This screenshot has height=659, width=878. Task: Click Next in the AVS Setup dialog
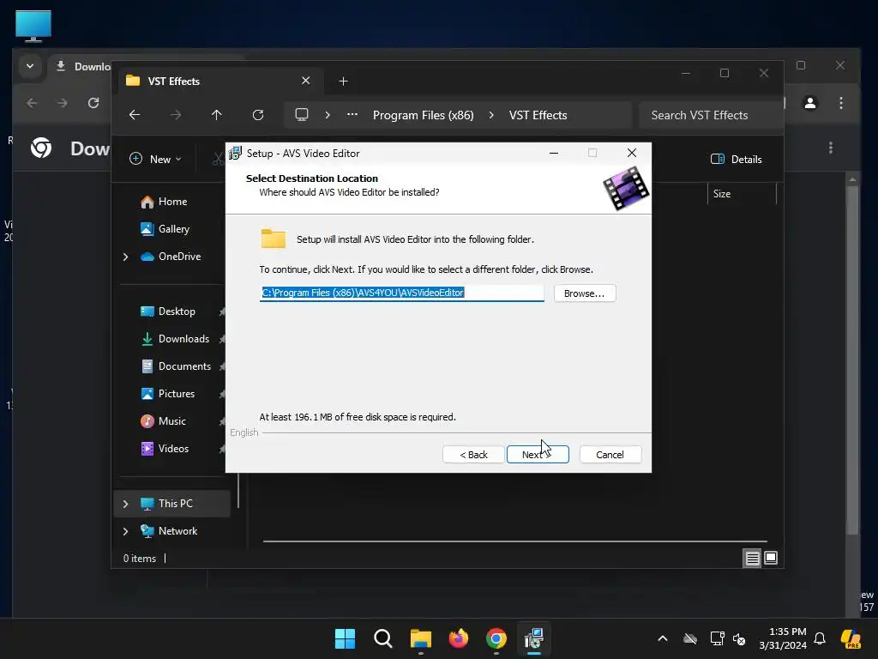click(538, 455)
